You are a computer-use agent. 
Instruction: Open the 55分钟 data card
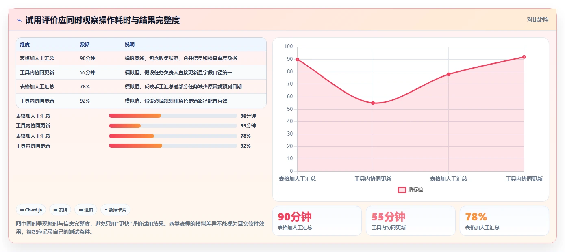click(411, 221)
